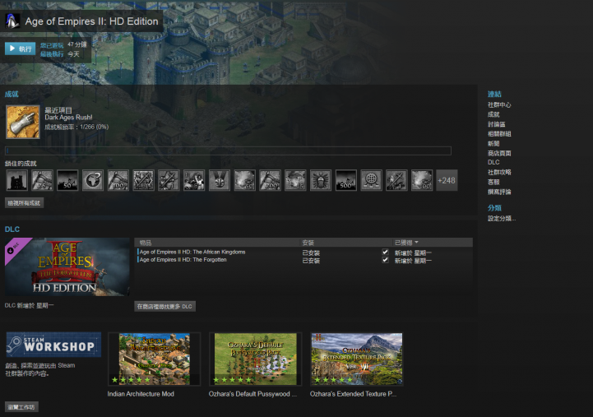Viewport: 593px width, 417px height.
Task: Select the medal locked achievement icon
Action: (220, 180)
